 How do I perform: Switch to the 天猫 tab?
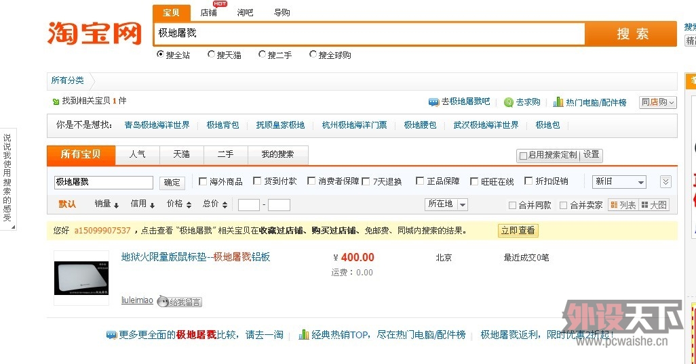182,154
